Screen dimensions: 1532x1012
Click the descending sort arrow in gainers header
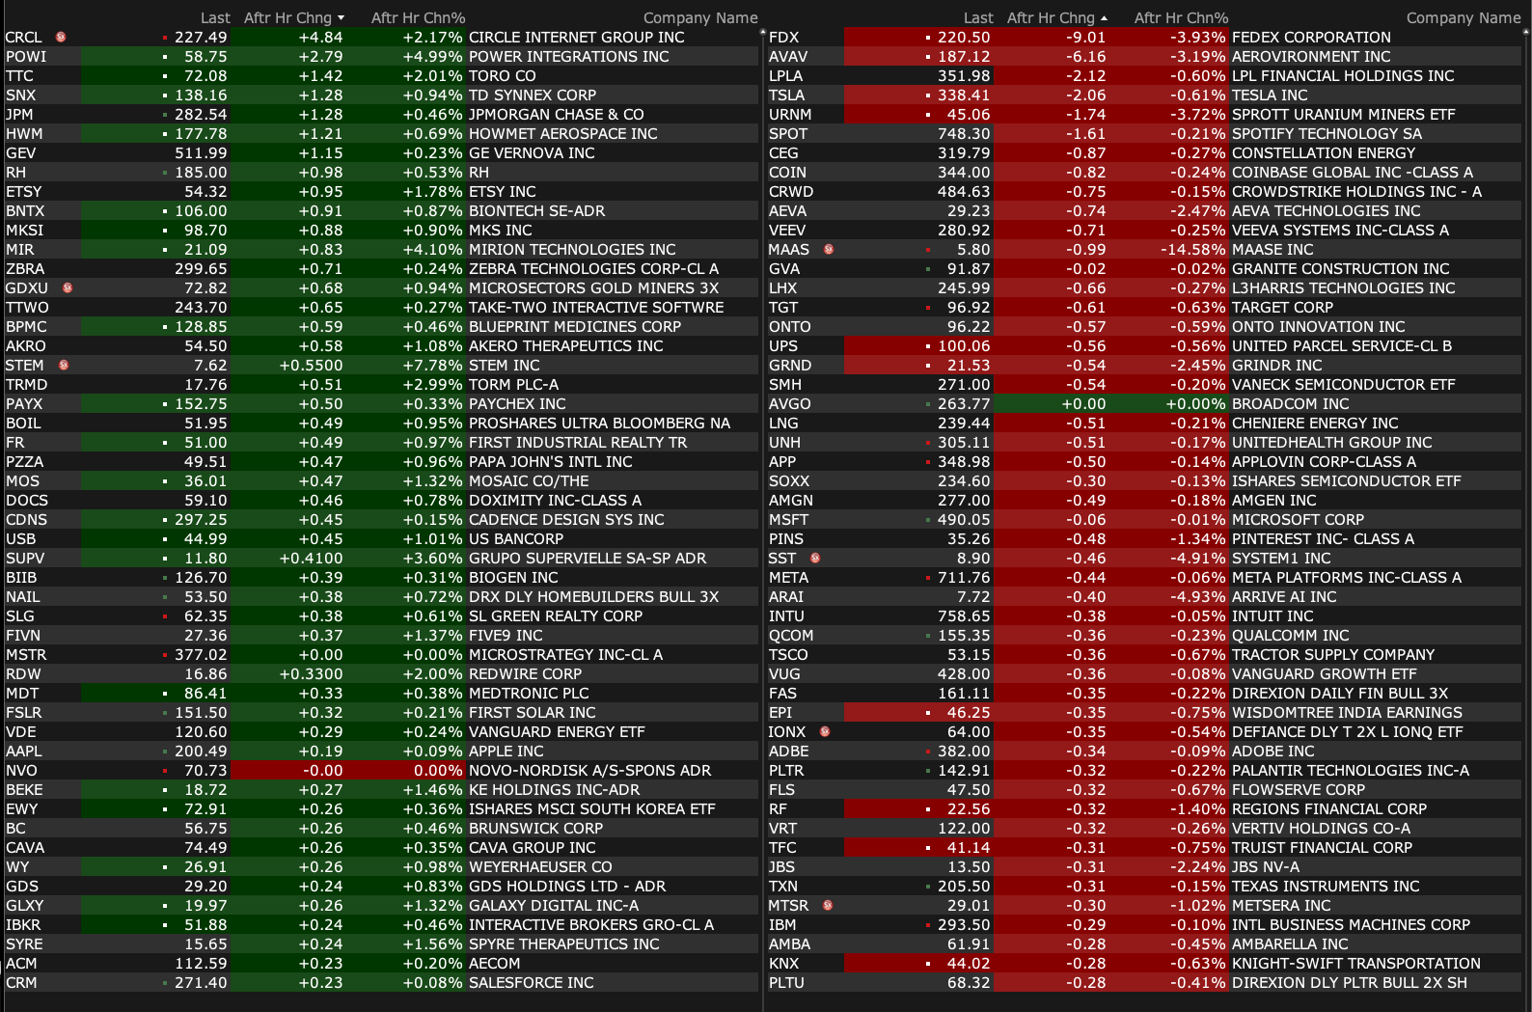[x=341, y=18]
